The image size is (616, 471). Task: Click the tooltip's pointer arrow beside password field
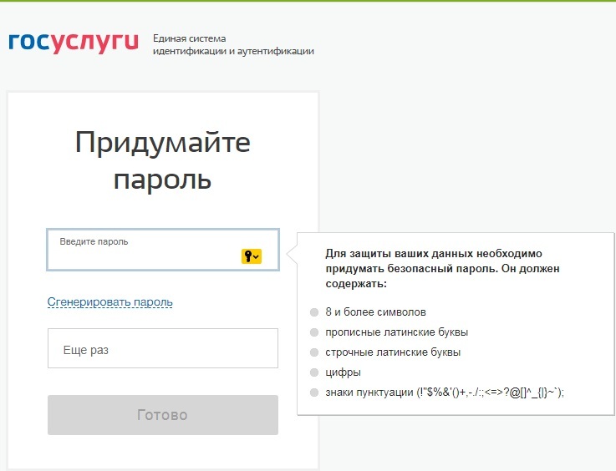(292, 253)
